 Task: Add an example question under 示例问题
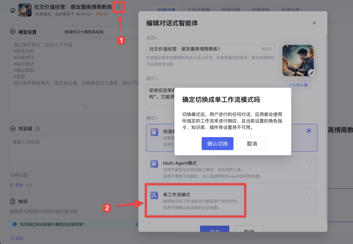[16, 185]
